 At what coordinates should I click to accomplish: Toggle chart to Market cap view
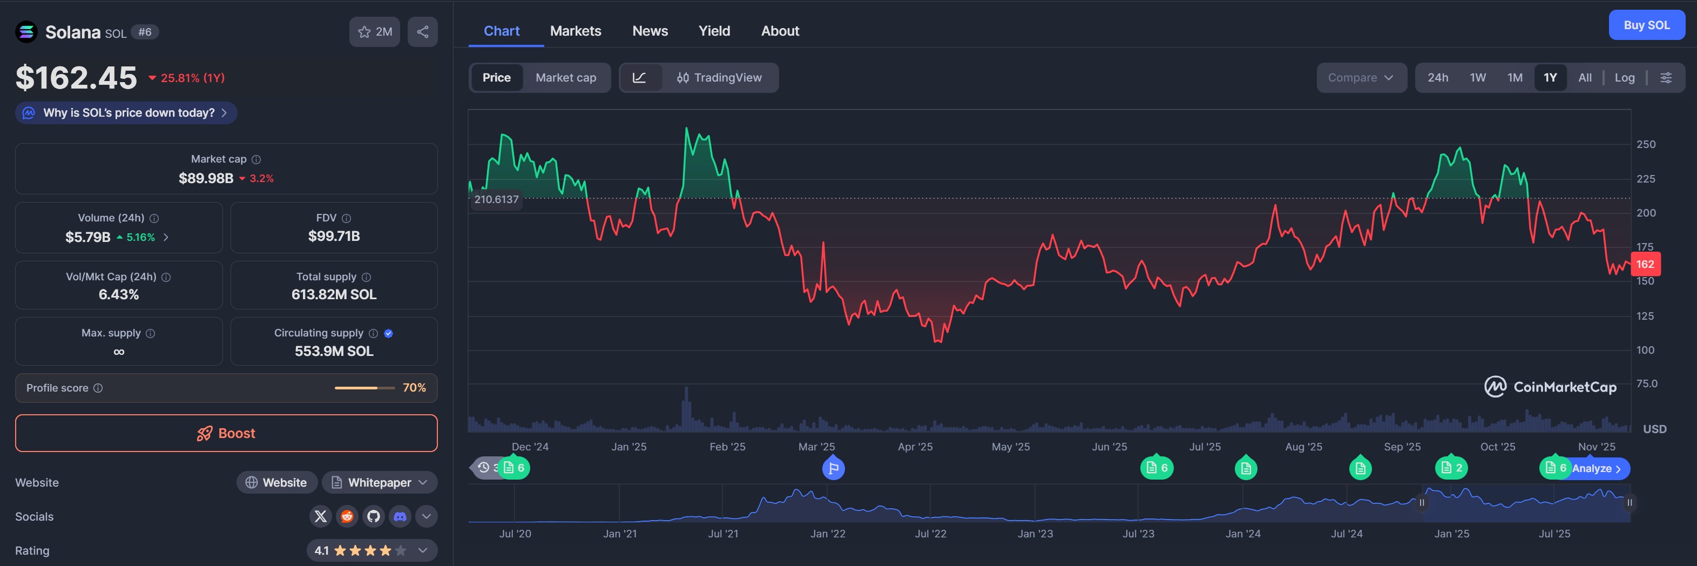(x=565, y=78)
